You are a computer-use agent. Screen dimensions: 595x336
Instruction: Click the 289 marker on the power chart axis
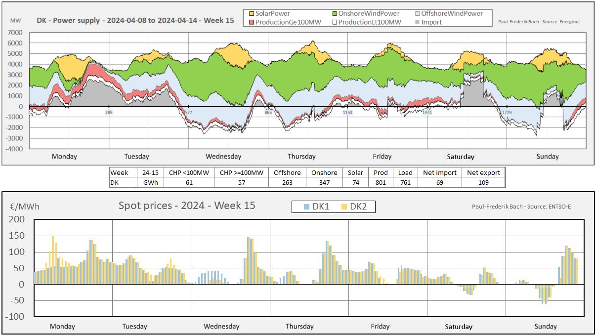tap(109, 113)
